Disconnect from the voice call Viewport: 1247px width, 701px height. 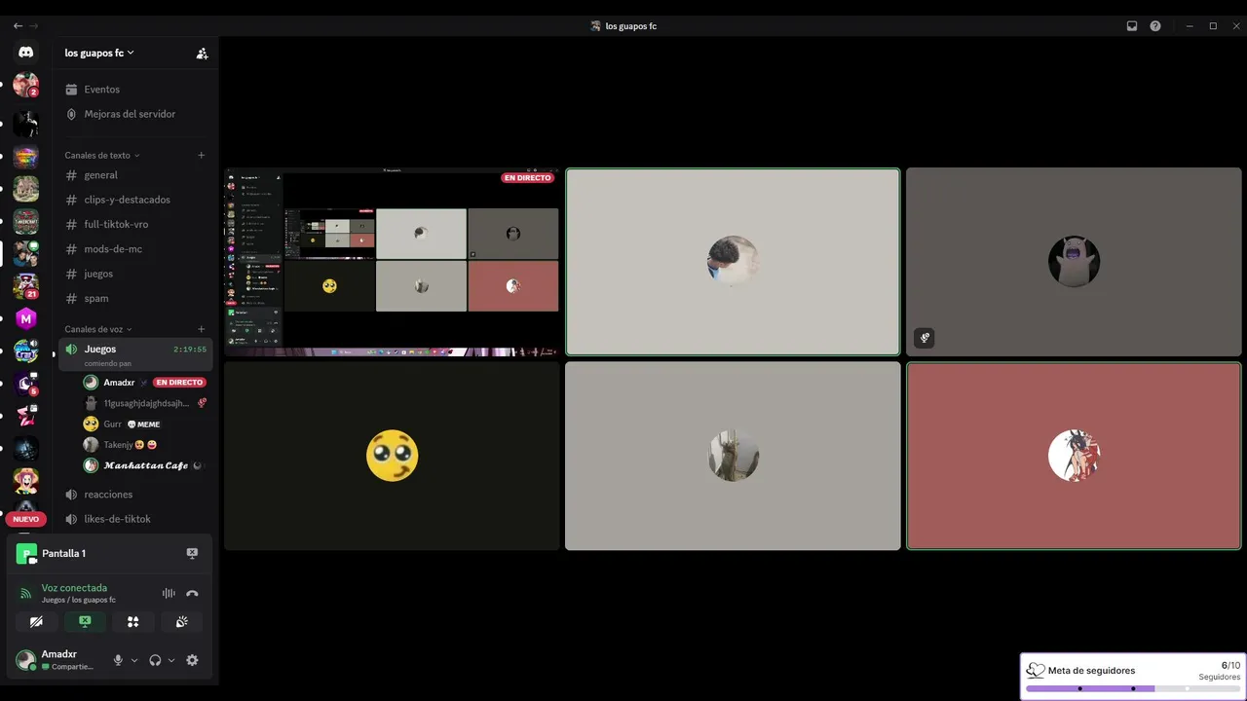click(x=192, y=593)
